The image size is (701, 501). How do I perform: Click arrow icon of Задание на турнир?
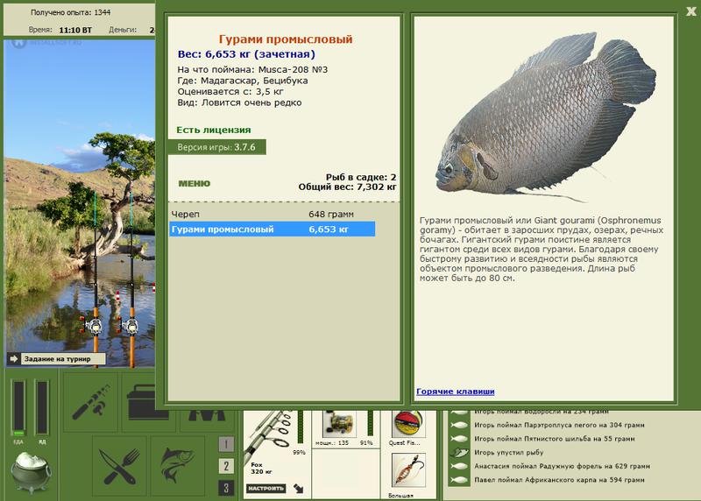[13, 358]
